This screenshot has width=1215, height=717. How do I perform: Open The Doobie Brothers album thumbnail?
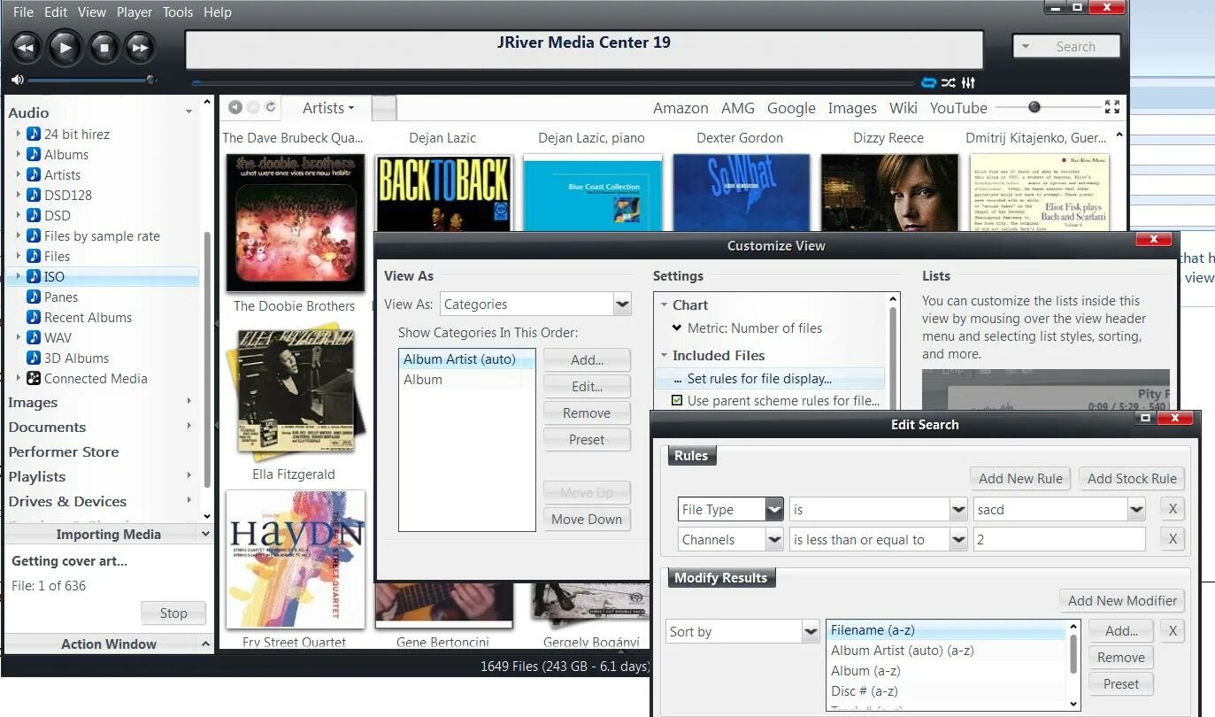point(295,223)
